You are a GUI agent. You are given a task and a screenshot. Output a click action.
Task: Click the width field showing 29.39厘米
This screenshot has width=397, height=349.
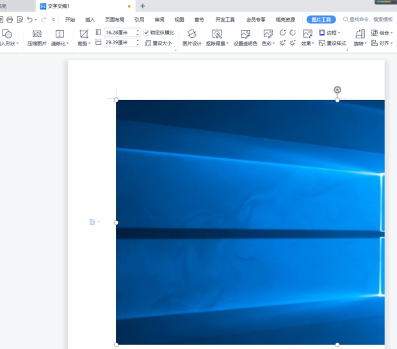point(120,42)
